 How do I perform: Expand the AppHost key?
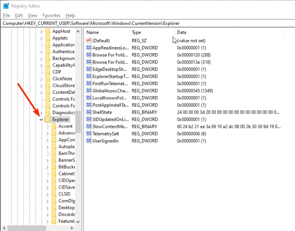(41, 32)
